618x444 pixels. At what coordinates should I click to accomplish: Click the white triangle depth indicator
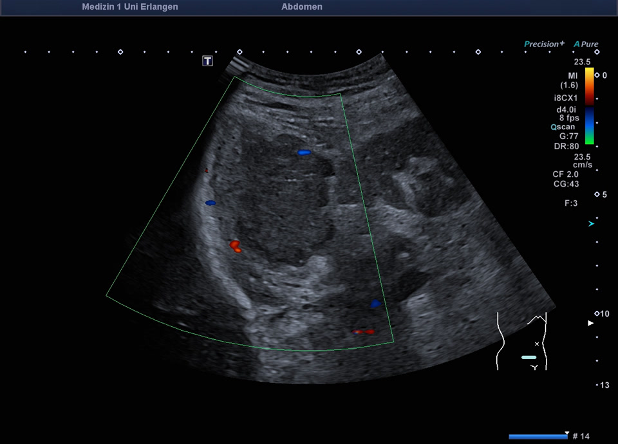pos(591,323)
